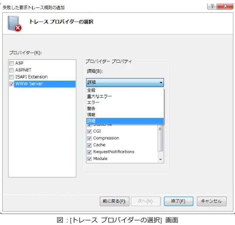Click the help question mark button
Image resolution: width=235 pixels, height=225 pixels.
(x=212, y=6)
